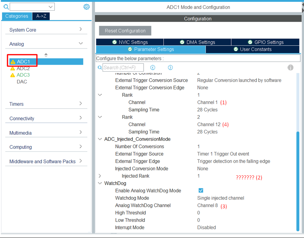The width and height of the screenshot is (304, 238).
Task: Click Rank 2 Sampling Time '28 Cycles'
Action: click(207, 132)
